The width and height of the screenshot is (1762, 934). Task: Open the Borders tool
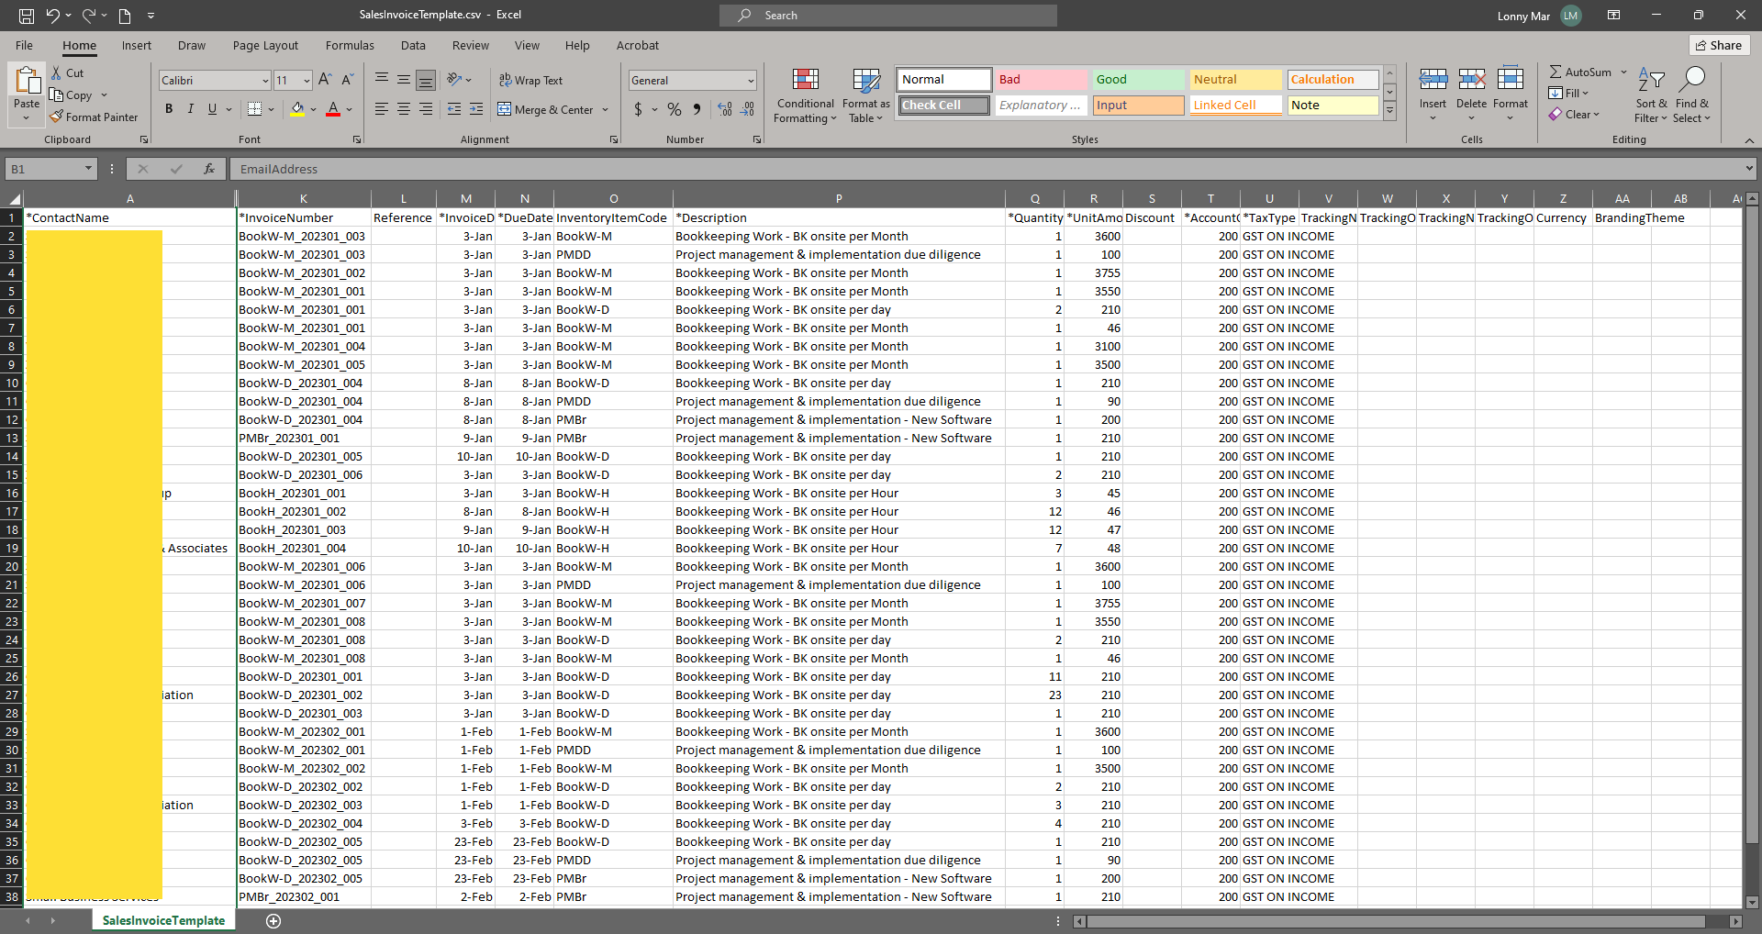(x=255, y=109)
